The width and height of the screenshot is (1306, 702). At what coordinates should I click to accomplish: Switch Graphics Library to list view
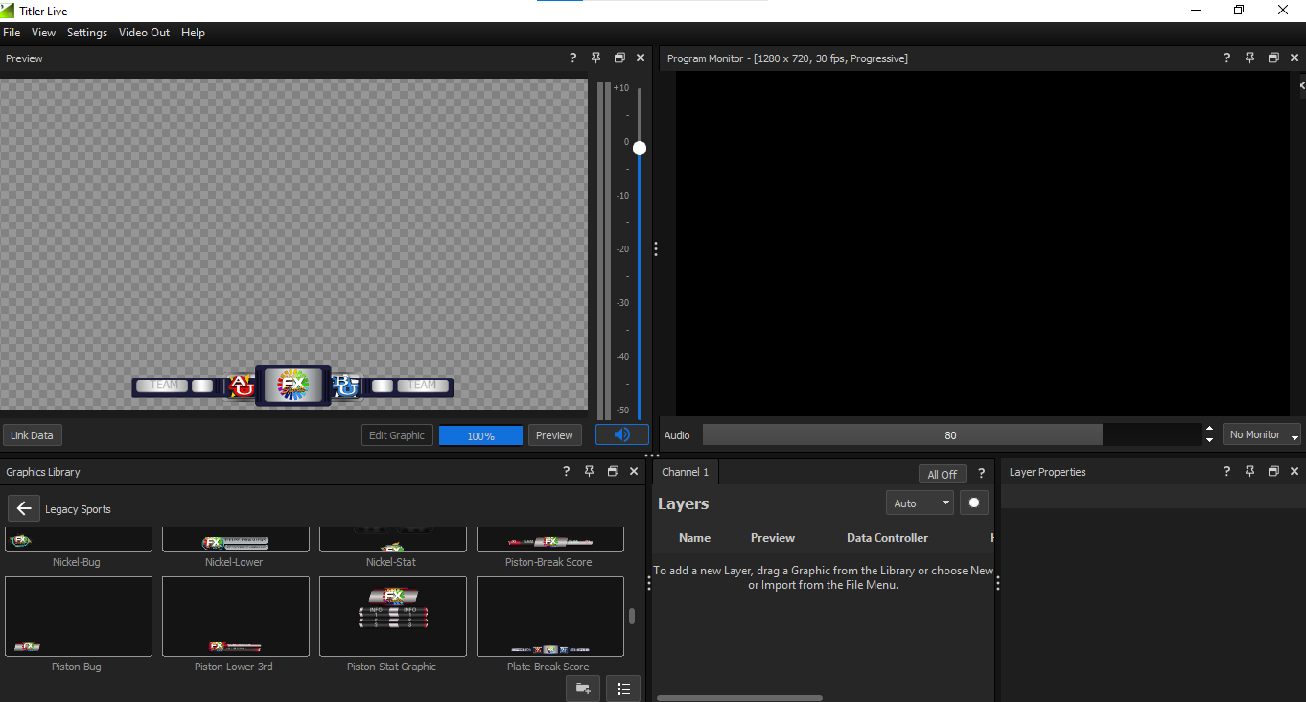coord(623,688)
